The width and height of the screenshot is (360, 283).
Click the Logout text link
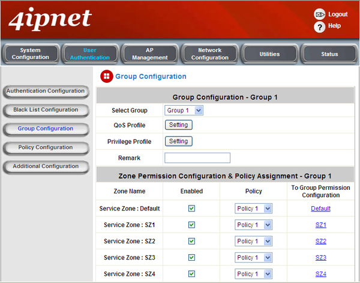point(338,14)
